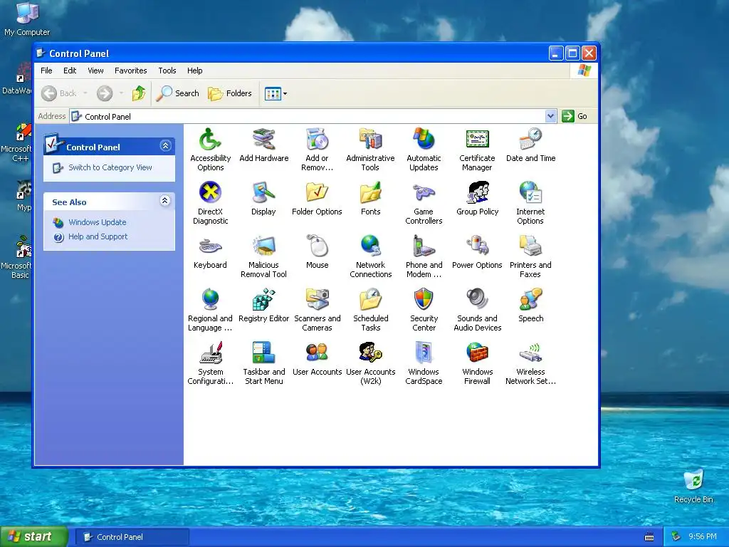This screenshot has width=729, height=547.
Task: Select Automatic Updates icon
Action: pos(424,140)
